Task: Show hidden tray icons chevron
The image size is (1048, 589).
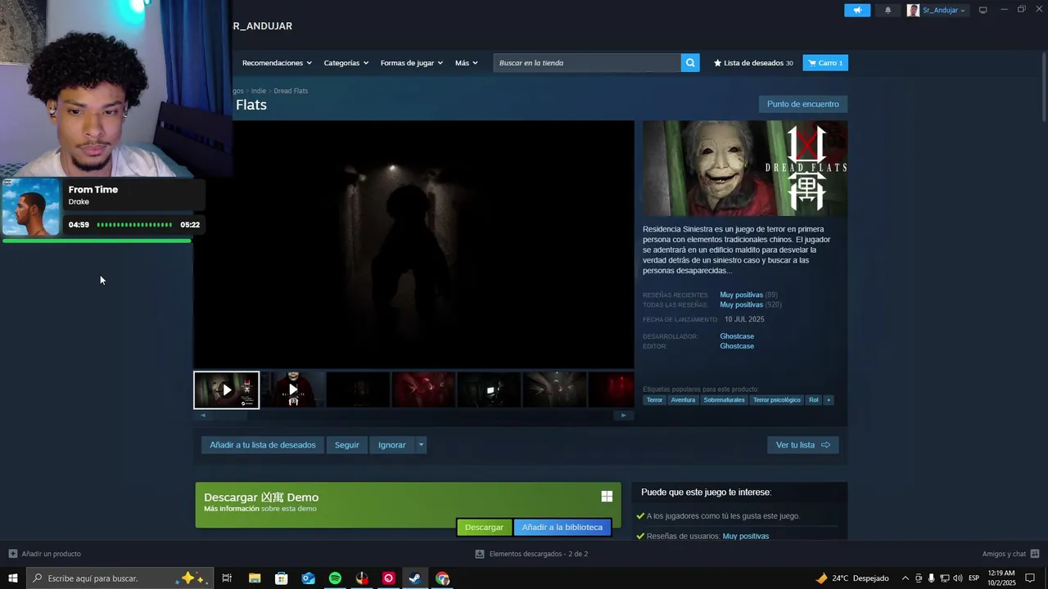Action: tap(905, 578)
